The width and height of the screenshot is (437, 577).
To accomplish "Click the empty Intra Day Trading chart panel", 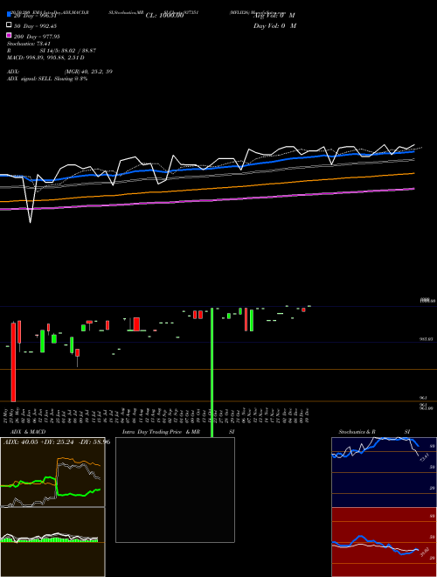I will pyautogui.click(x=175, y=490).
